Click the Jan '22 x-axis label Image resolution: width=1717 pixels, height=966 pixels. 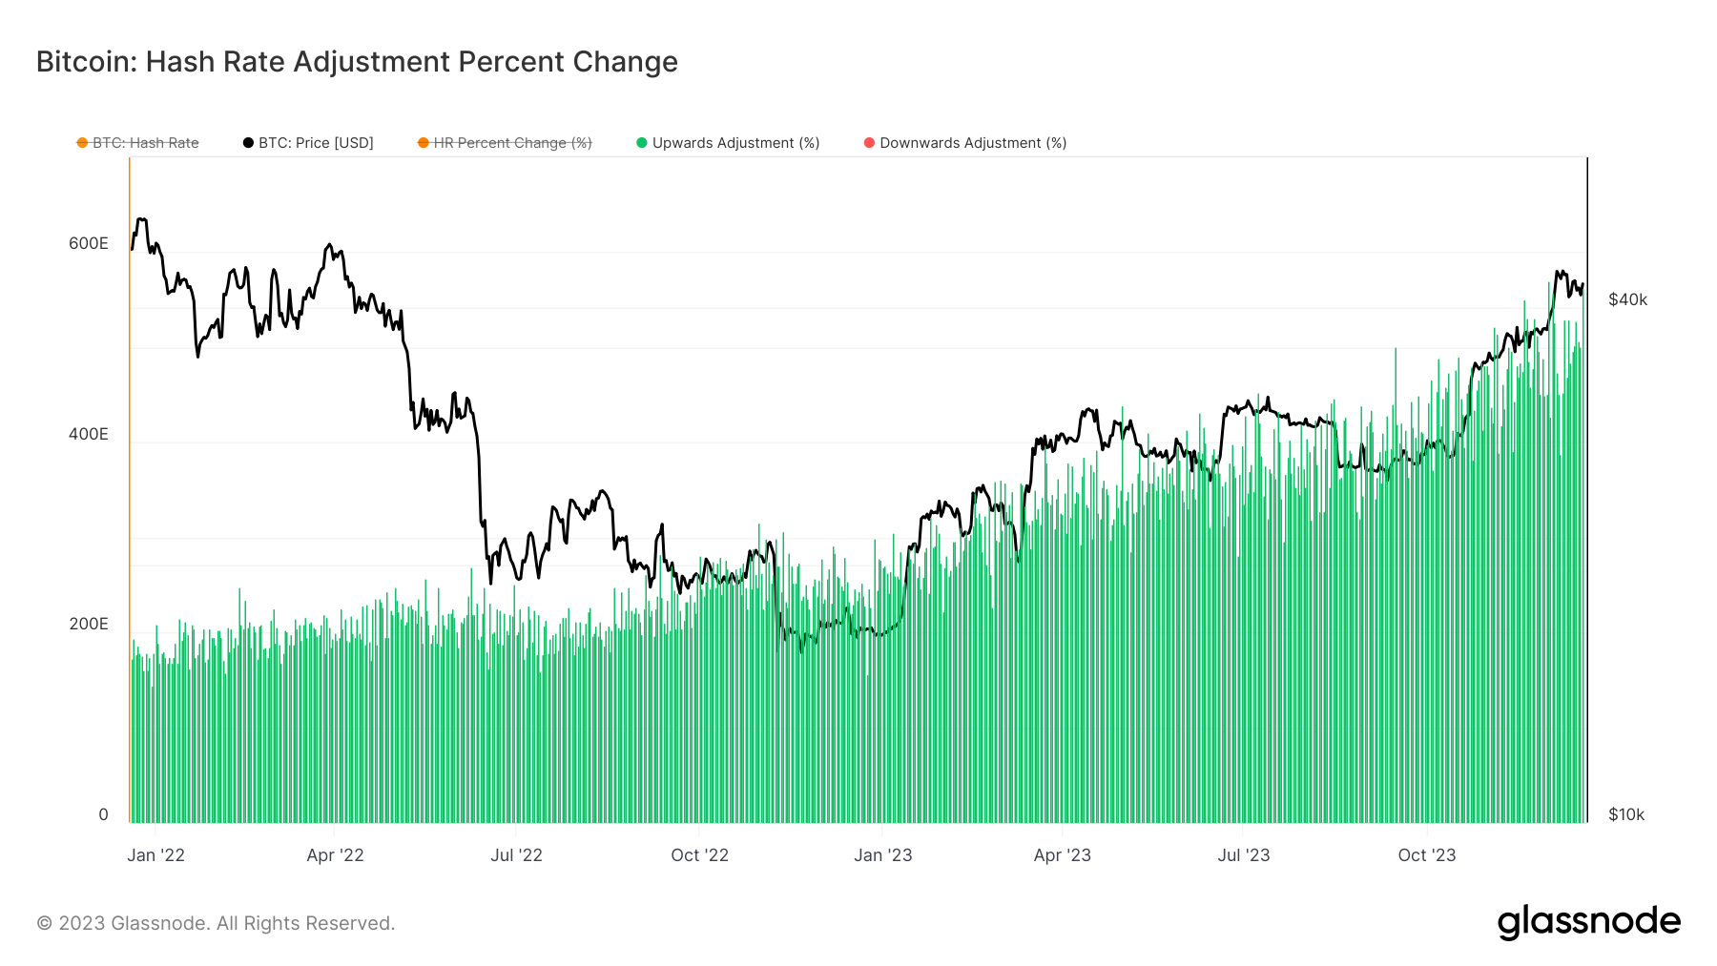[156, 855]
